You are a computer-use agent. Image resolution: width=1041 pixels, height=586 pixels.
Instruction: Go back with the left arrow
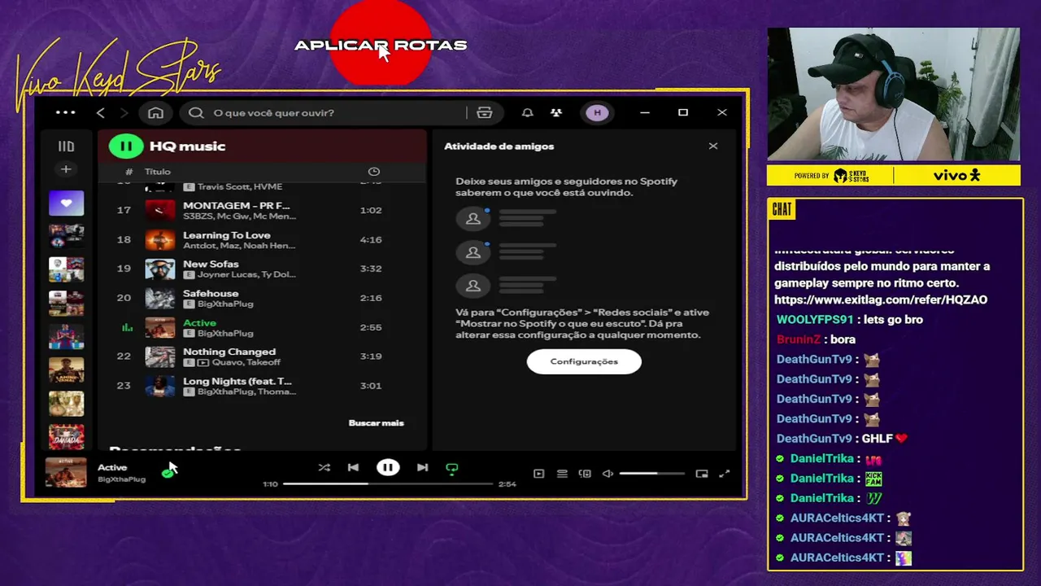coord(100,112)
